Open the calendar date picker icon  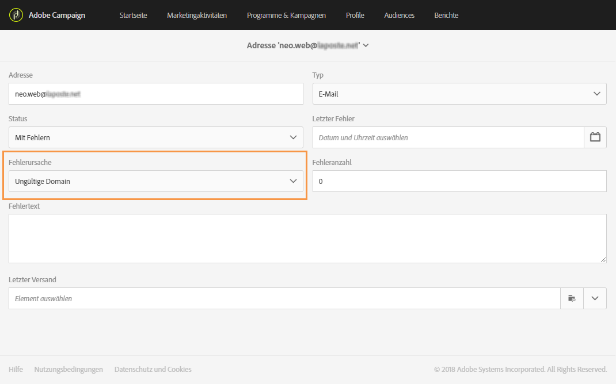[595, 137]
